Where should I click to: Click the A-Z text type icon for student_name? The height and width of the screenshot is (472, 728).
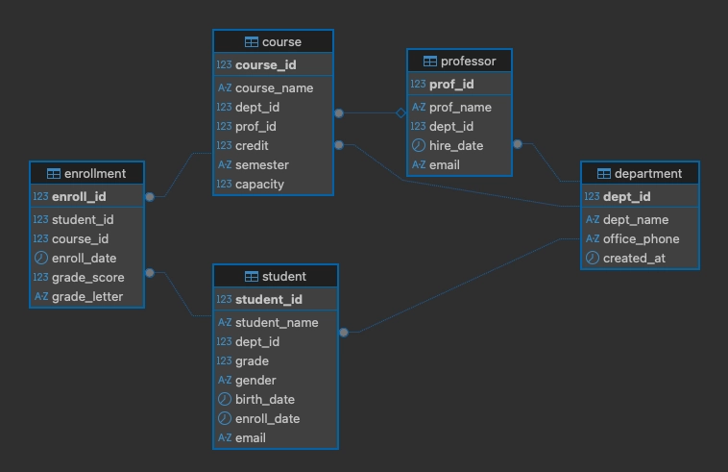[224, 322]
